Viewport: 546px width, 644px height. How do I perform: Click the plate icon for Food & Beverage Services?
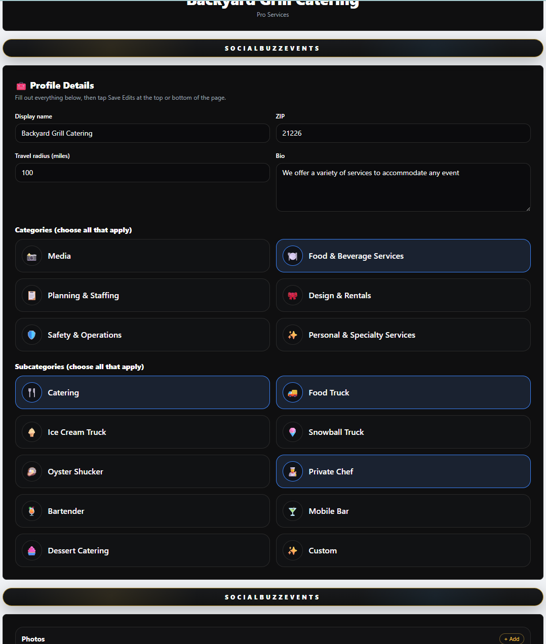tap(293, 256)
